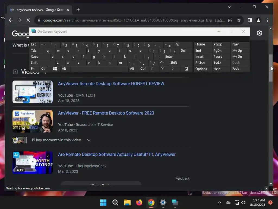Click Esc key on On-Screen Keyboard
This screenshot has height=209, width=278.
(34, 44)
